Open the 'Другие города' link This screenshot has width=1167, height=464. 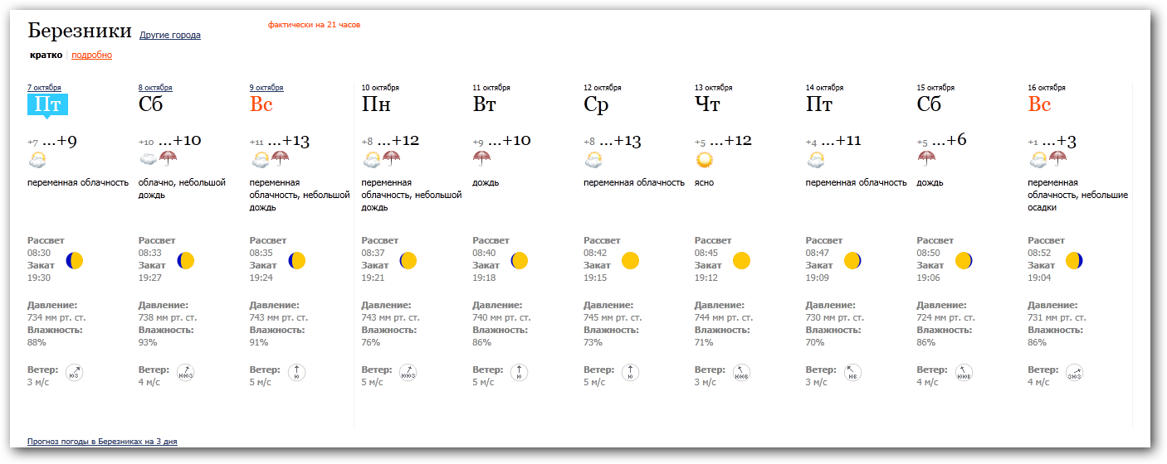pos(169,36)
